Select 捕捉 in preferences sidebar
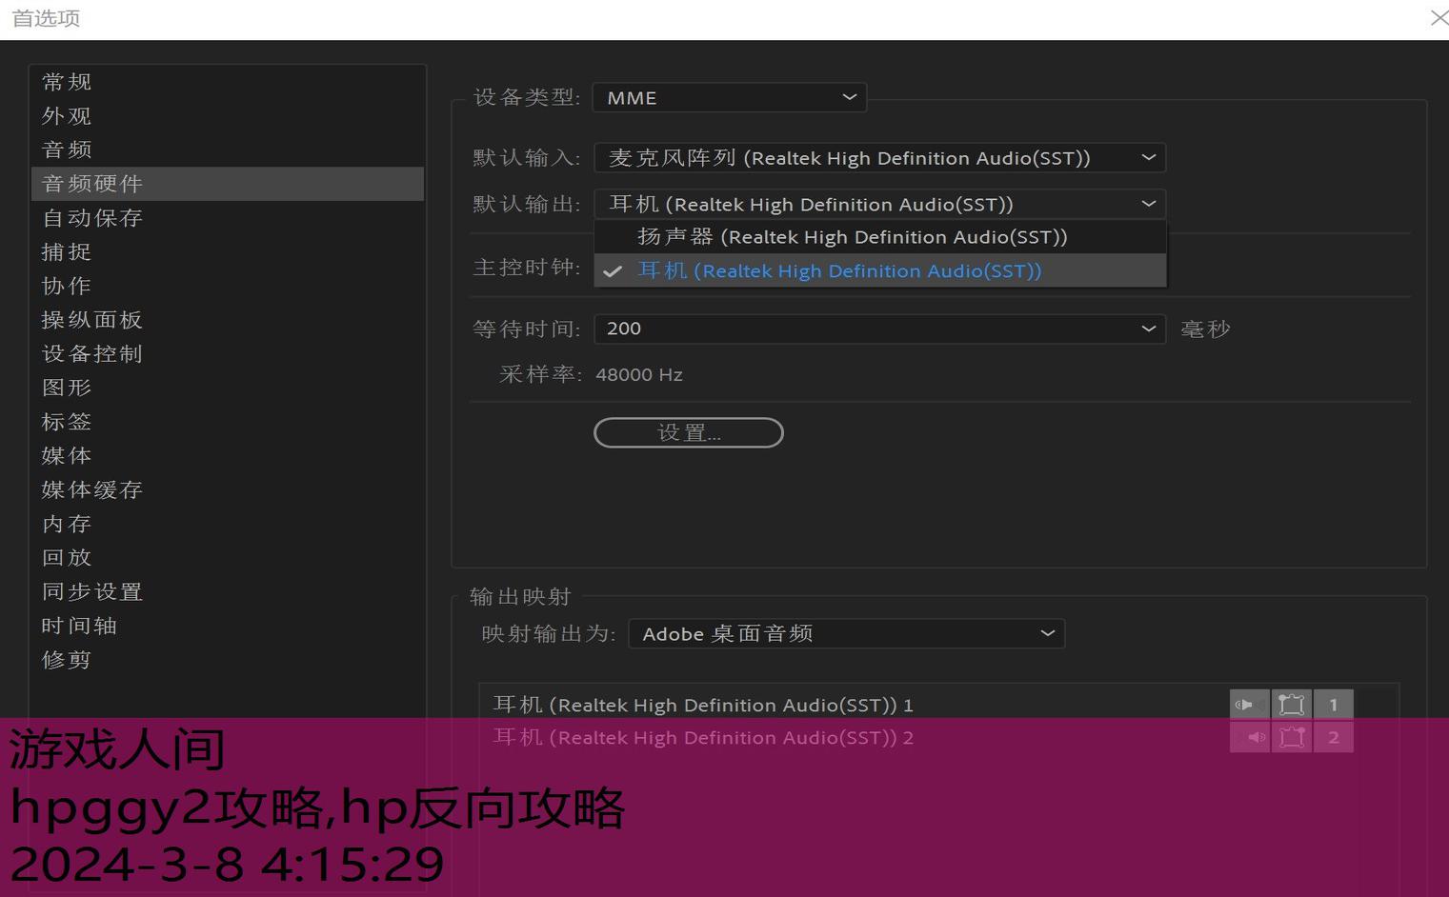Image resolution: width=1449 pixels, height=897 pixels. [x=228, y=252]
